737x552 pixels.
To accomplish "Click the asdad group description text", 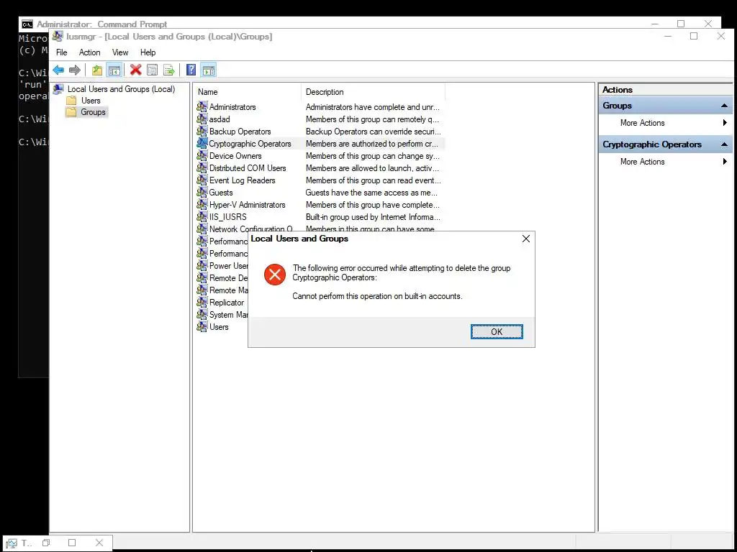I will (372, 119).
